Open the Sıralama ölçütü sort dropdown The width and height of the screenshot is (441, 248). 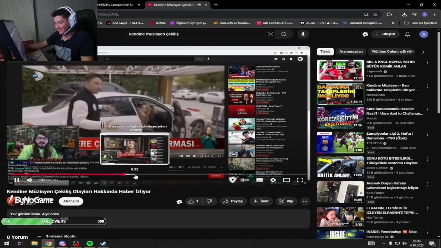click(x=57, y=236)
